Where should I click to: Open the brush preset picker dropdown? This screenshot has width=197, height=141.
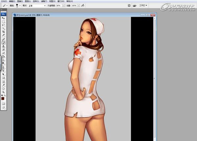click(x=20, y=6)
